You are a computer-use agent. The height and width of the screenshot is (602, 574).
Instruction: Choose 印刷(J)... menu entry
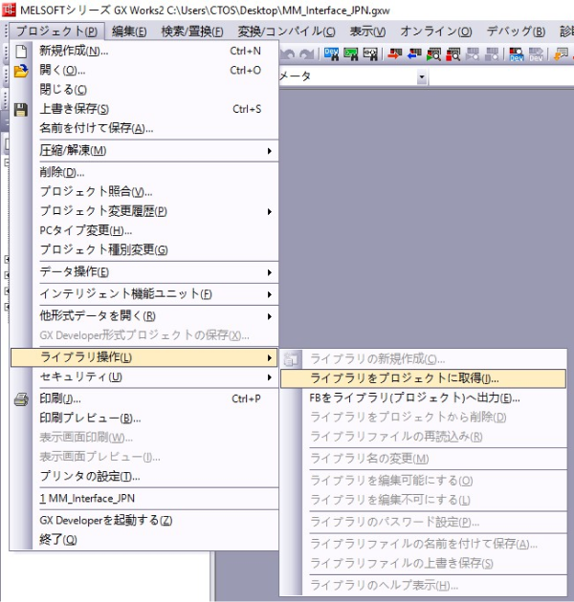144,399
